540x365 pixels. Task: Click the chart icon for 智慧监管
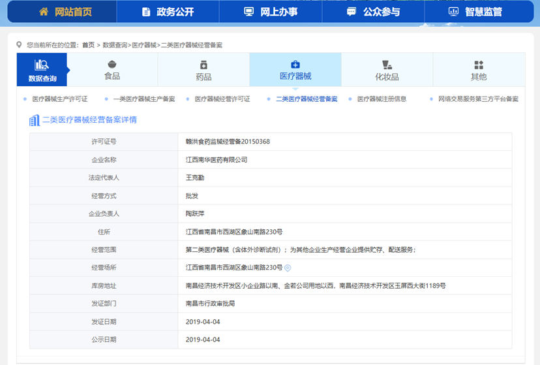tap(453, 12)
